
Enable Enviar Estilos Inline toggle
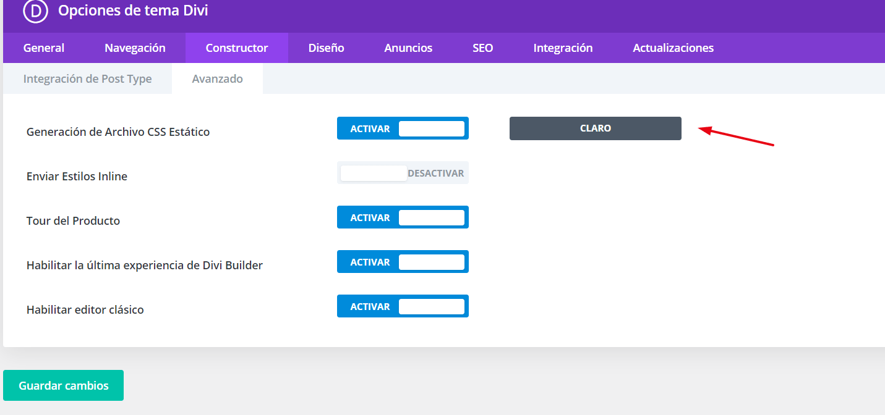pyautogui.click(x=403, y=173)
